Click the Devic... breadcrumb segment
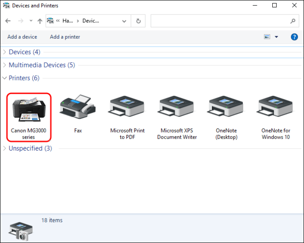 (91, 21)
